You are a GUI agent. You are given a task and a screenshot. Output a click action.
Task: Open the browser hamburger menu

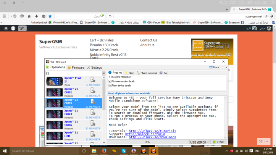[4, 16]
